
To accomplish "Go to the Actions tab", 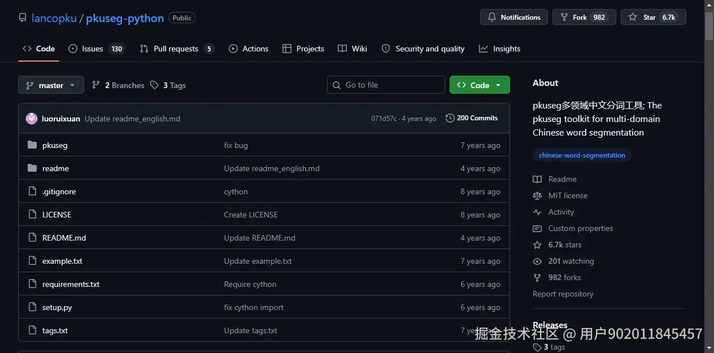I will (249, 49).
